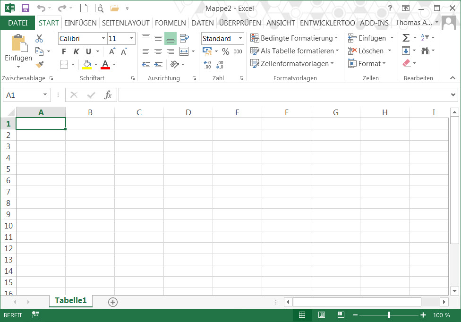Add a decimal place
The height and width of the screenshot is (322, 461).
click(207, 64)
